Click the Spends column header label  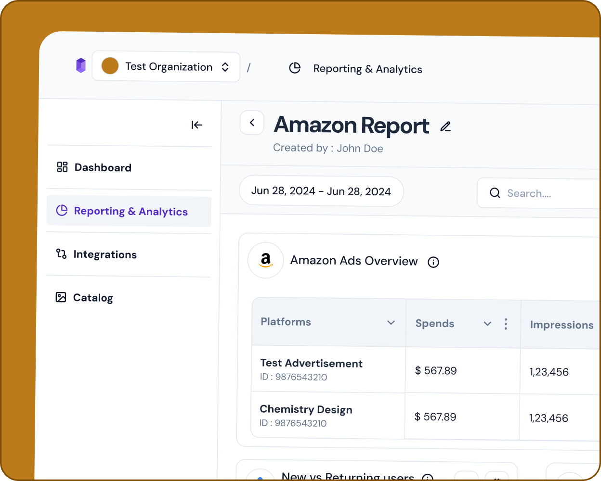pyautogui.click(x=435, y=324)
